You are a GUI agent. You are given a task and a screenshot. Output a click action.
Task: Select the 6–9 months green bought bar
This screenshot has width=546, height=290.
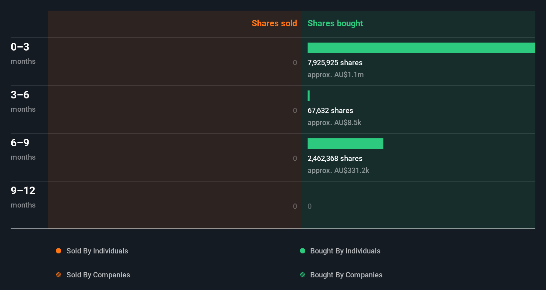click(x=345, y=144)
